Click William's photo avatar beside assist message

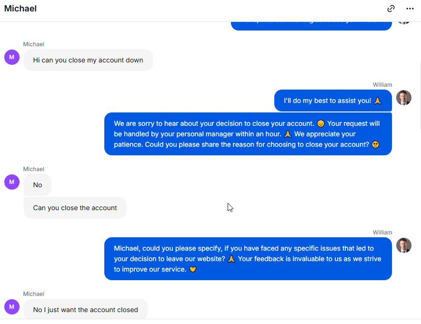click(404, 98)
